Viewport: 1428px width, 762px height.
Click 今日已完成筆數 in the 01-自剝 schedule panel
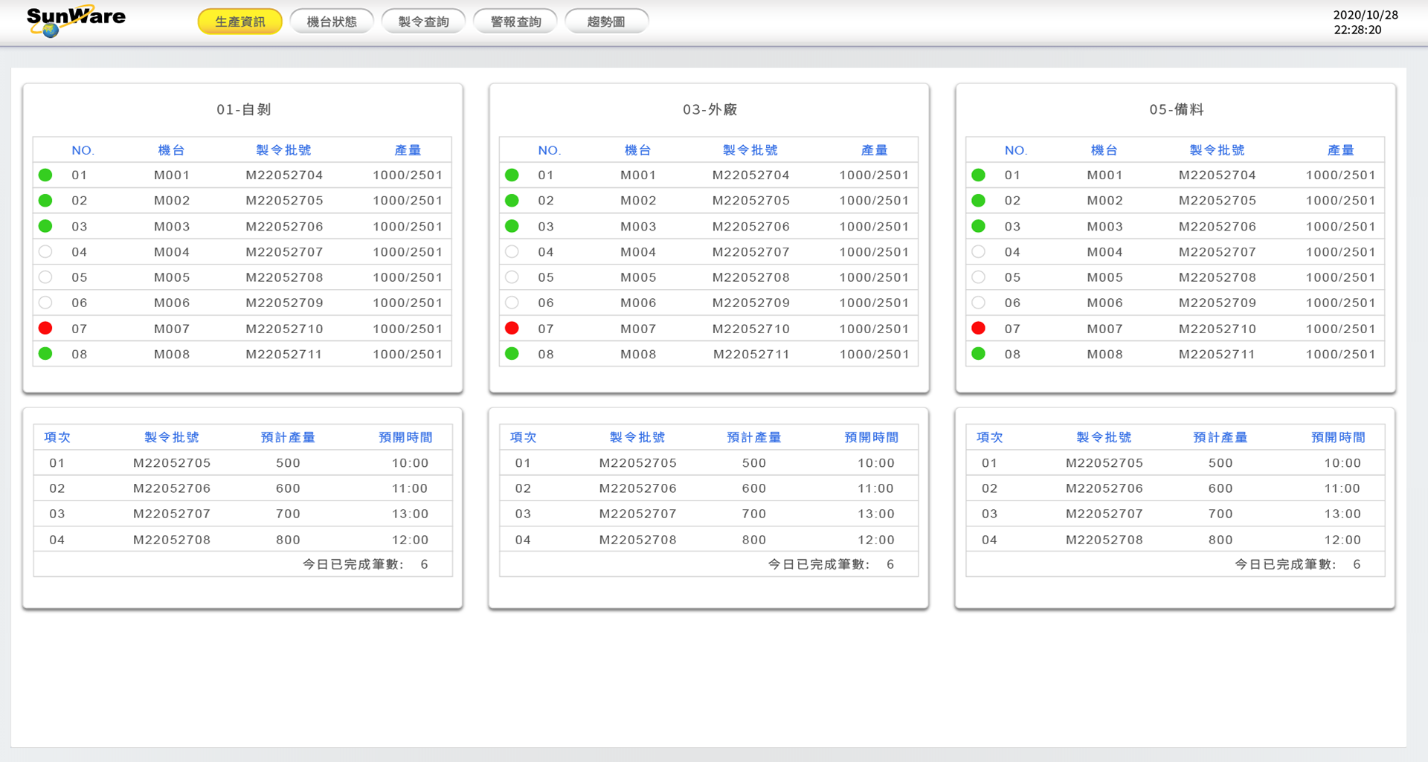353,564
